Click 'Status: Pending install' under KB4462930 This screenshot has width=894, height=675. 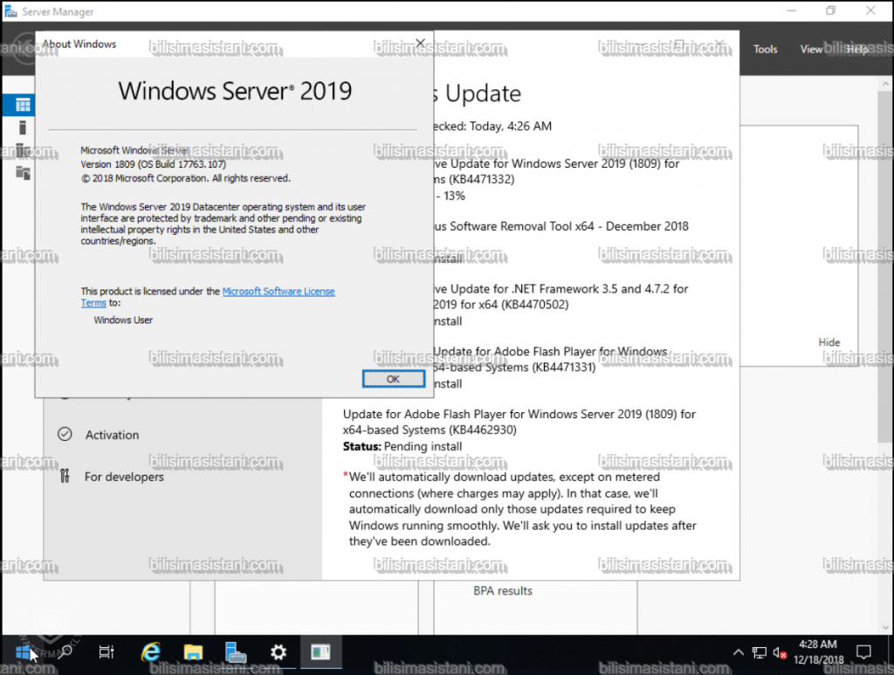[402, 446]
